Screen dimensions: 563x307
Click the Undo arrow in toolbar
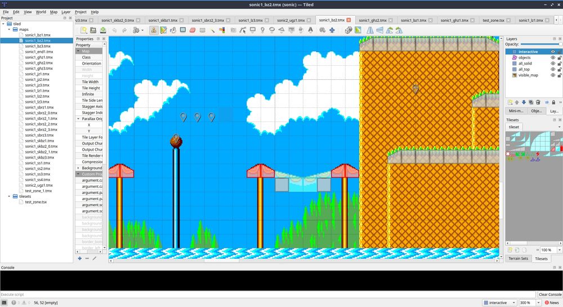114,30
